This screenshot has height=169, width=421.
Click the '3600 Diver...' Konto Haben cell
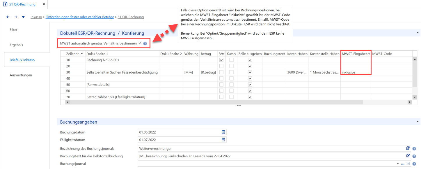coord(297,72)
